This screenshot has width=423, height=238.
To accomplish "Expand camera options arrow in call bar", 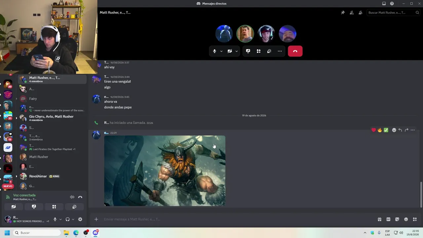I will (237, 51).
